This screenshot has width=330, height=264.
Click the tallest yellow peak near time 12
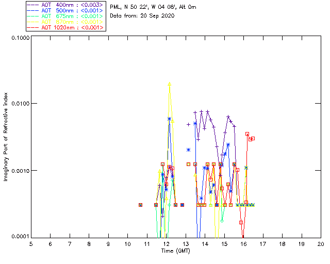169,84
